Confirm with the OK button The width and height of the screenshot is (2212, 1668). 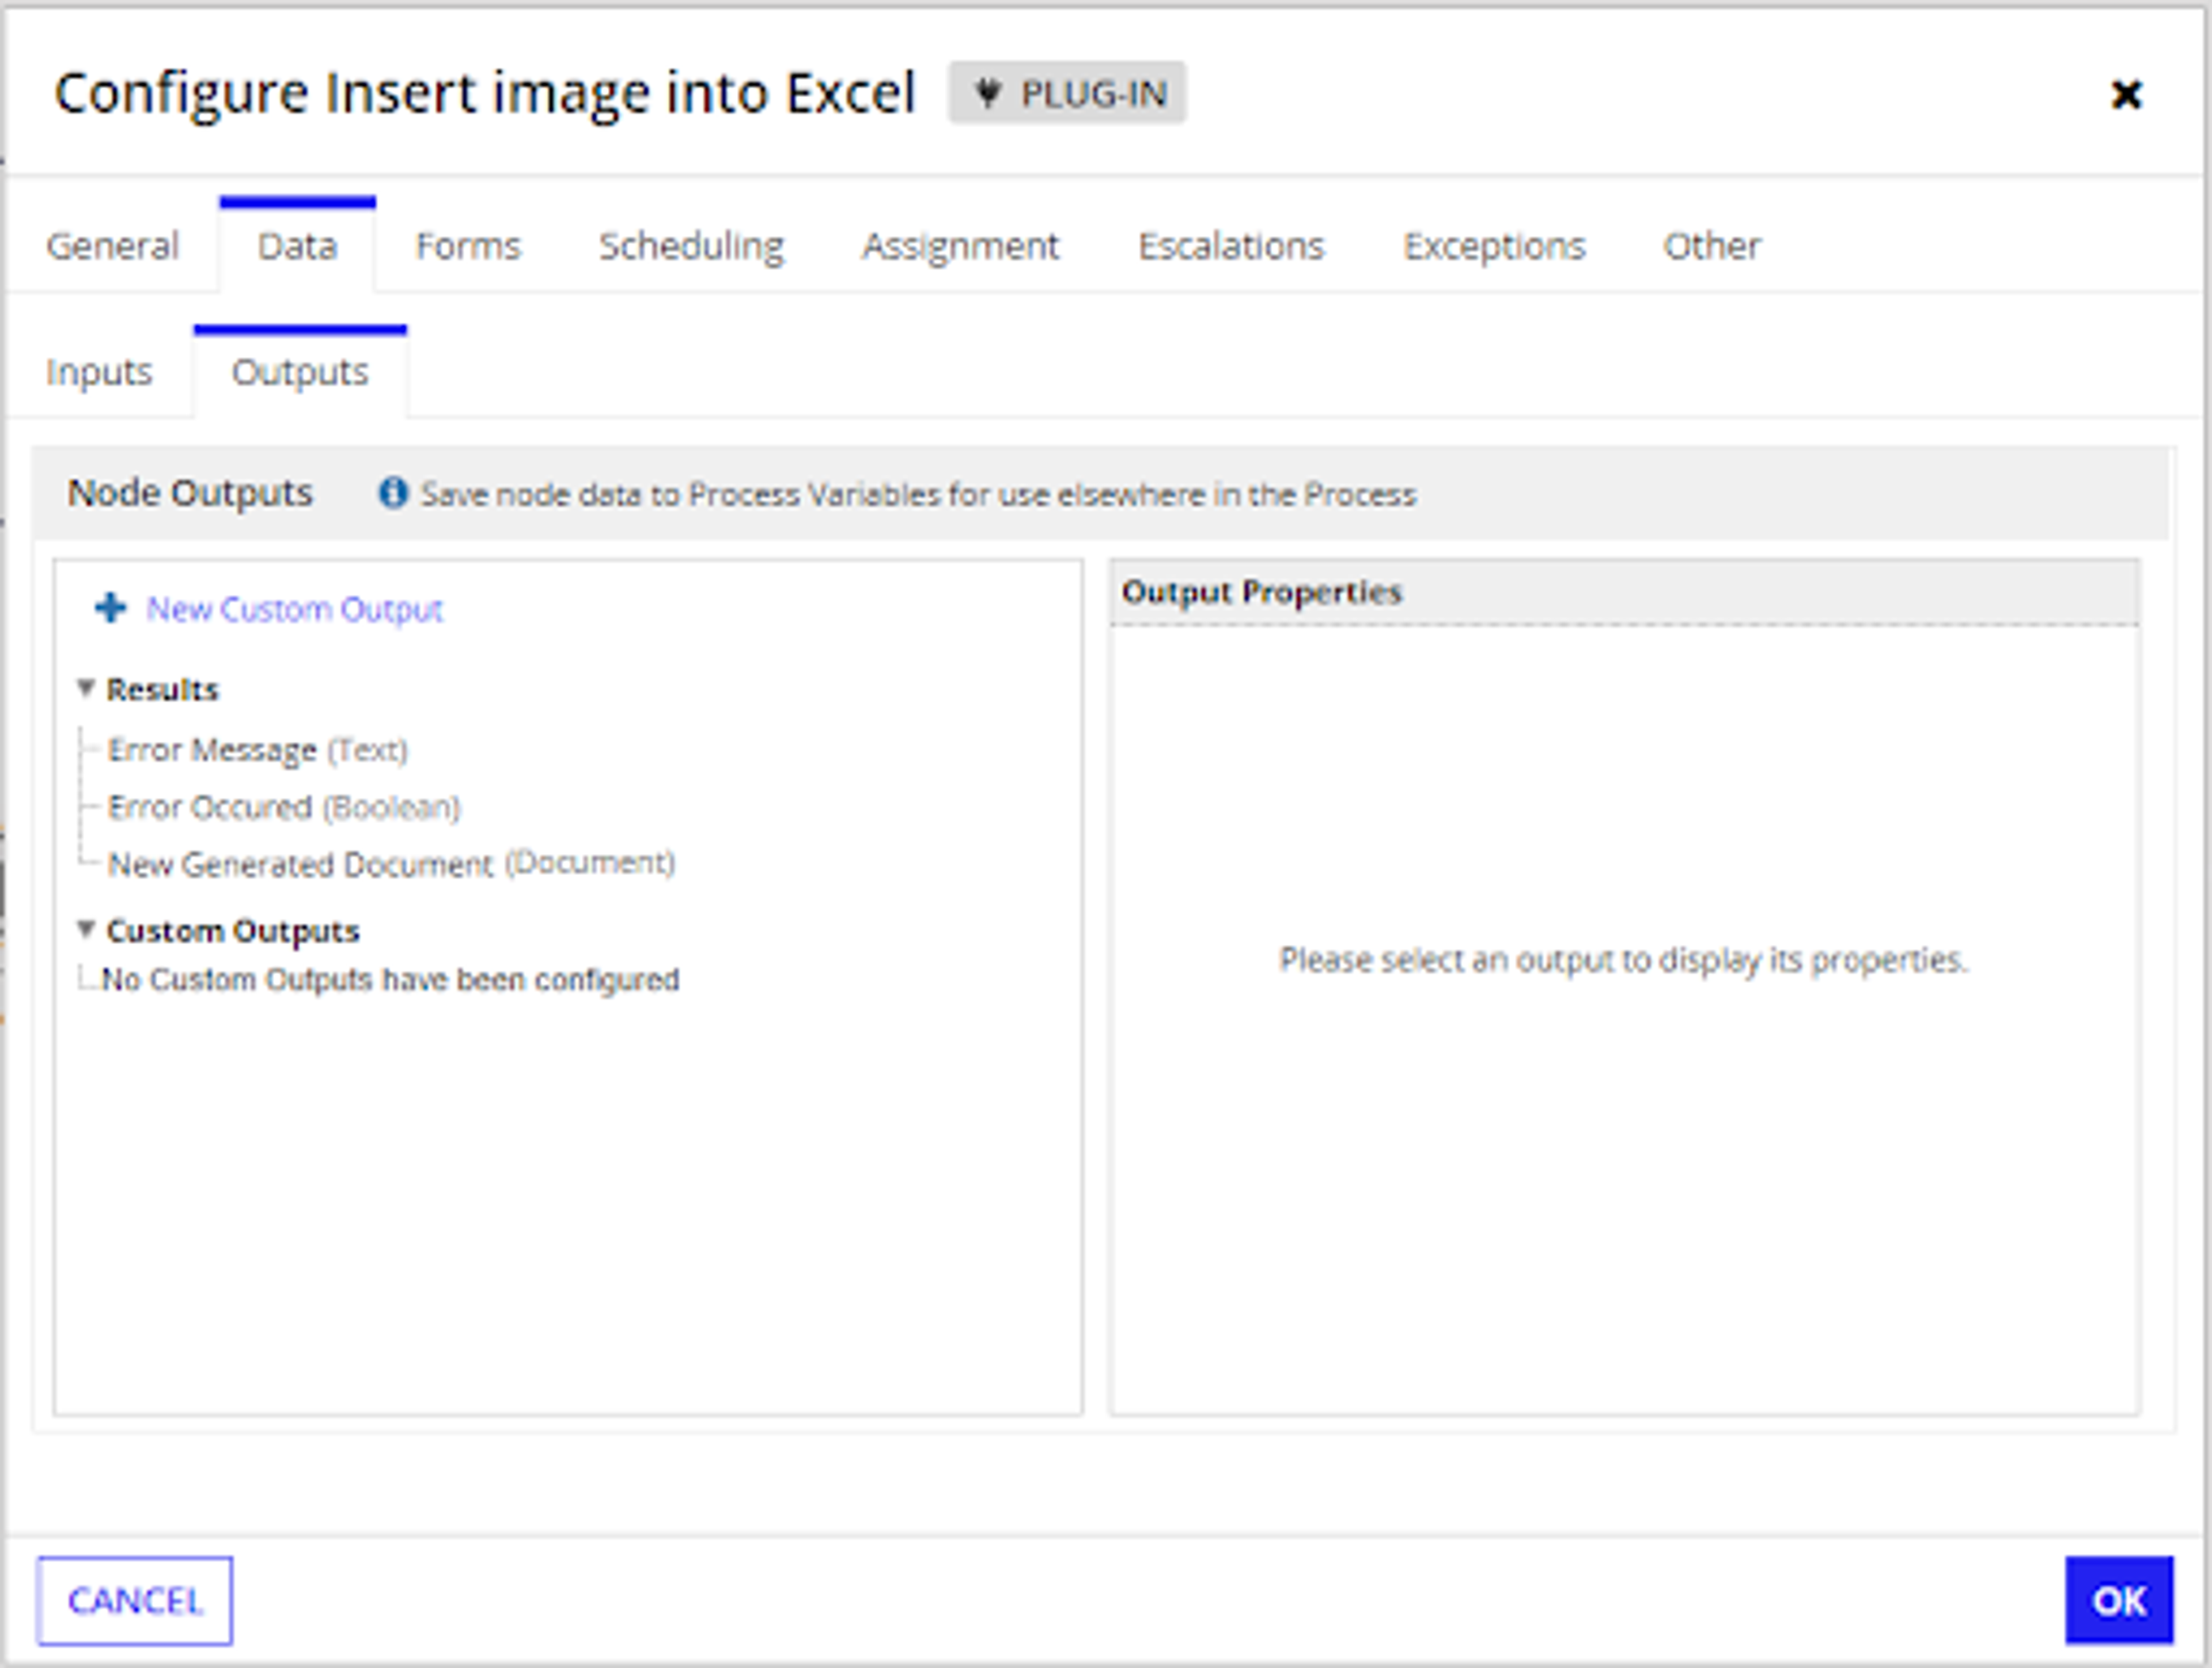[x=2119, y=1601]
